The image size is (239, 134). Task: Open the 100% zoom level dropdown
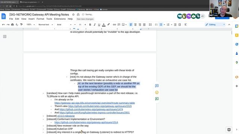pos(31,25)
